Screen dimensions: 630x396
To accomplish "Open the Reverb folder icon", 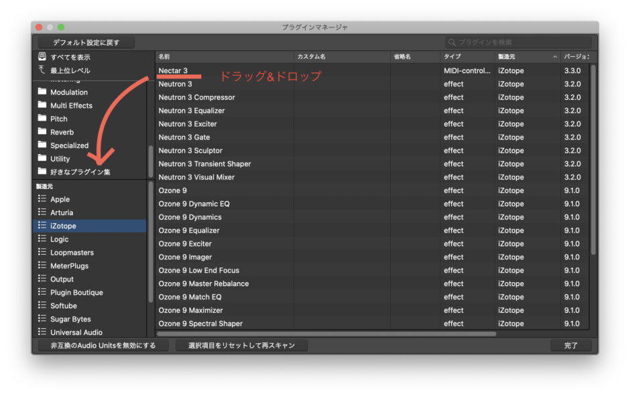I will click(x=42, y=132).
